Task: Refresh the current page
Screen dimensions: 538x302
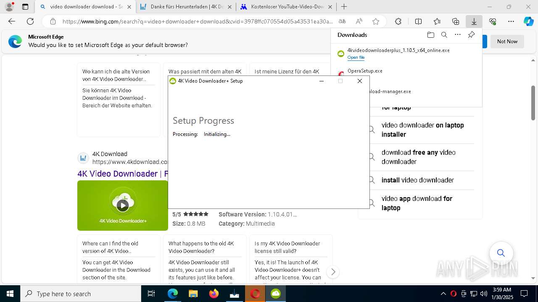Action: pos(30,21)
